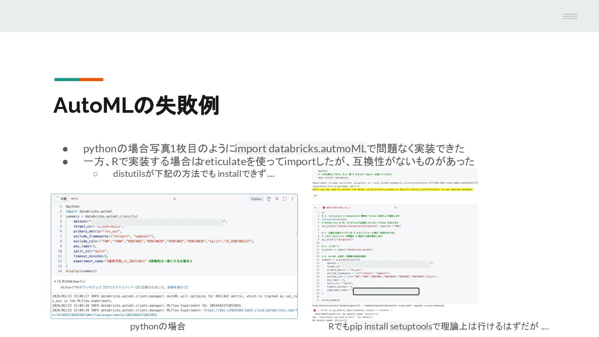Click the red failed-run status icon in R cell
Screen dimensions: 599x337
(324, 207)
